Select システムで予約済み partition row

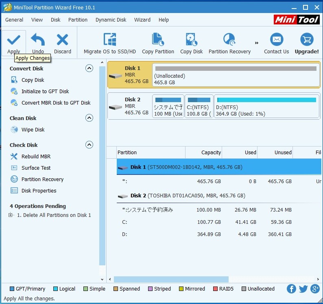219,210
